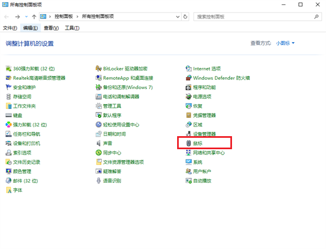Image resolution: width=326 pixels, height=249 pixels.
Task: Open the 程序和功能 link
Action: pos(204,87)
